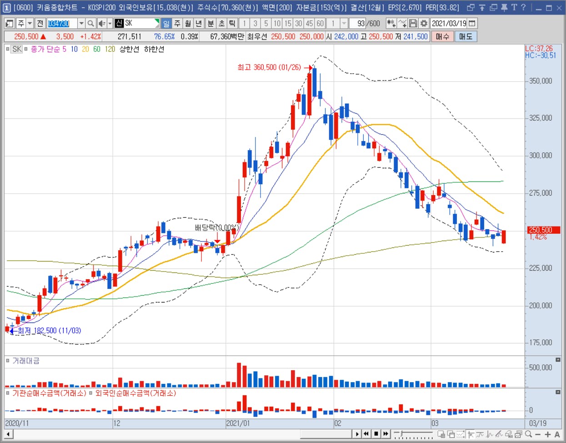Viewport: 566px width, 443px height.
Task: Collapse the 기관순매수금액 indicator pane
Action: pos(558,392)
